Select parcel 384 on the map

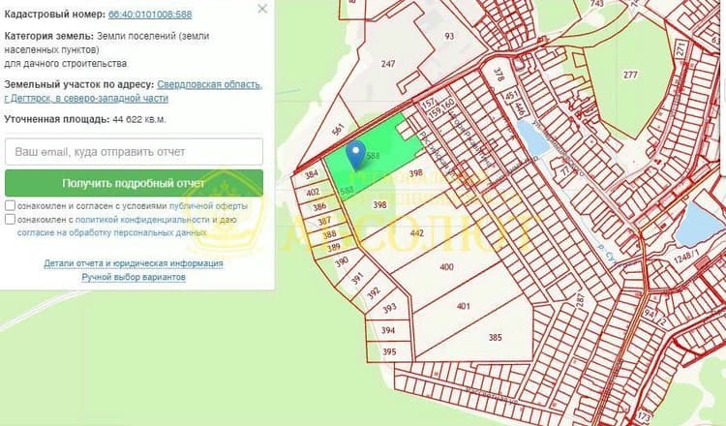pos(312,174)
